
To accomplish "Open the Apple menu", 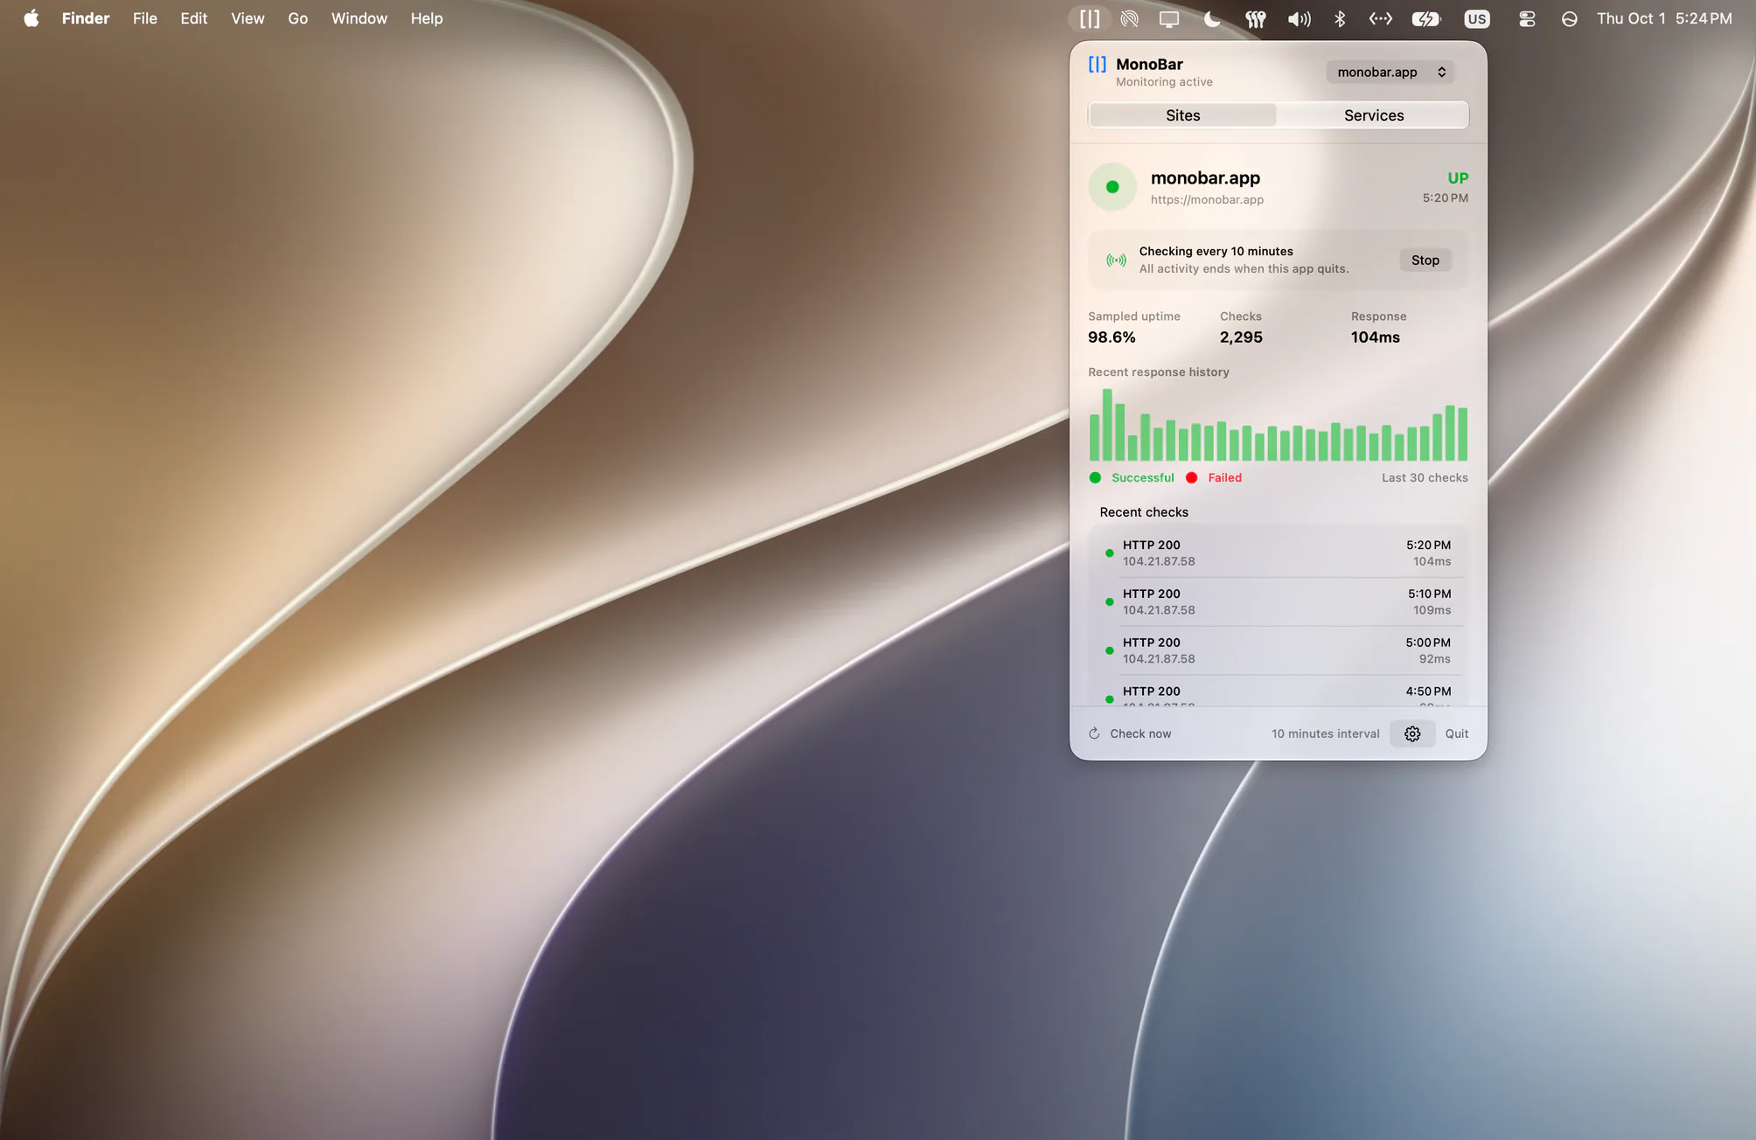I will coord(31,18).
